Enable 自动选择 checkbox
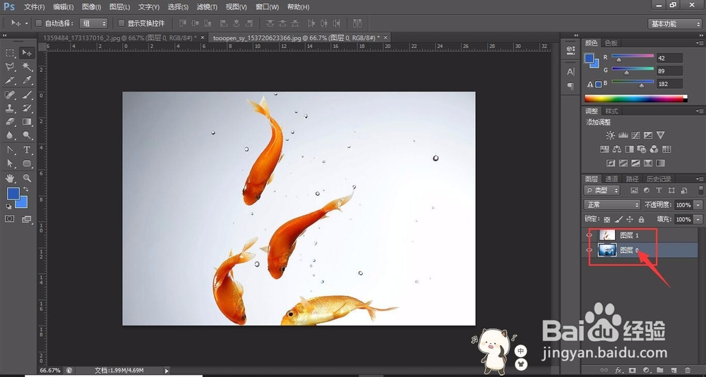Viewport: 706px width, 377px height. pyautogui.click(x=39, y=23)
